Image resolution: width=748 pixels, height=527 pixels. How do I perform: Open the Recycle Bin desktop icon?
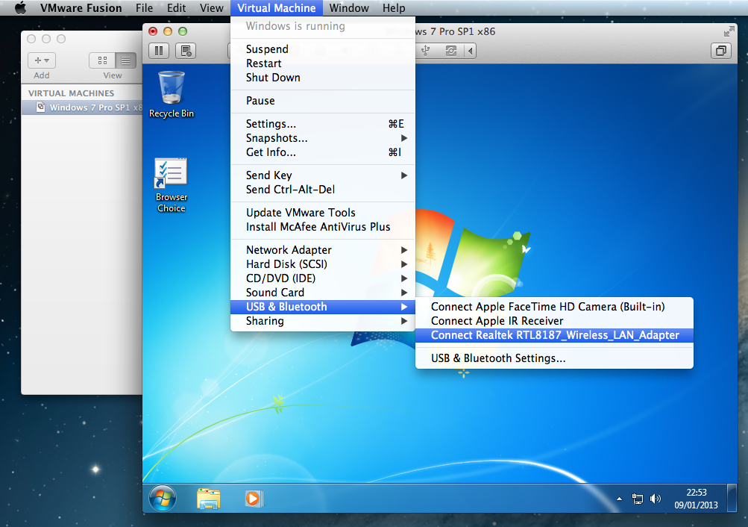tap(172, 94)
